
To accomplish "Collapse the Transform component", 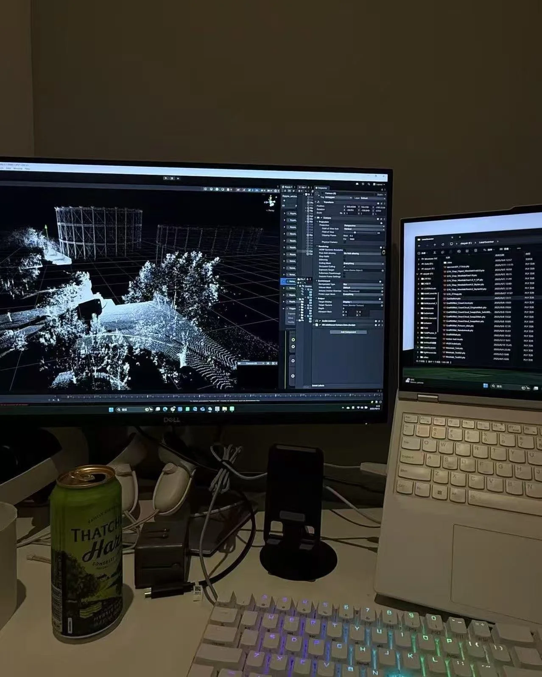I will [316, 202].
